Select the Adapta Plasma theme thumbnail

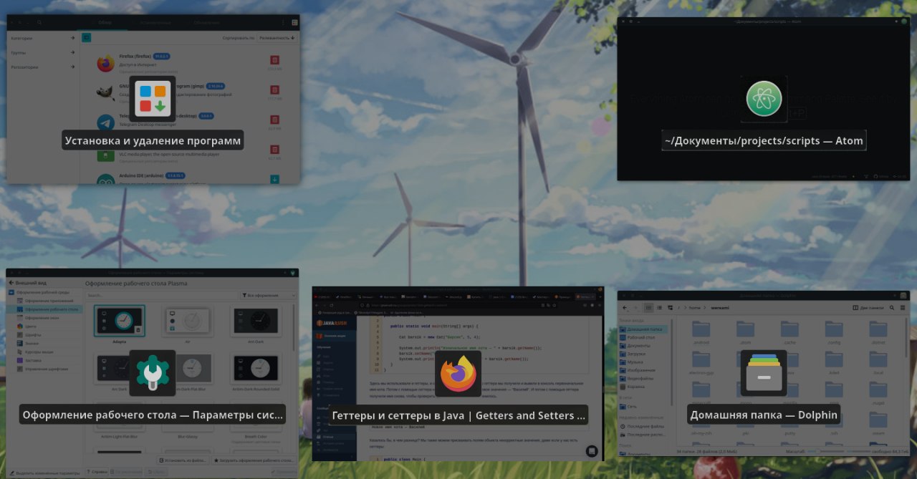pyautogui.click(x=119, y=321)
